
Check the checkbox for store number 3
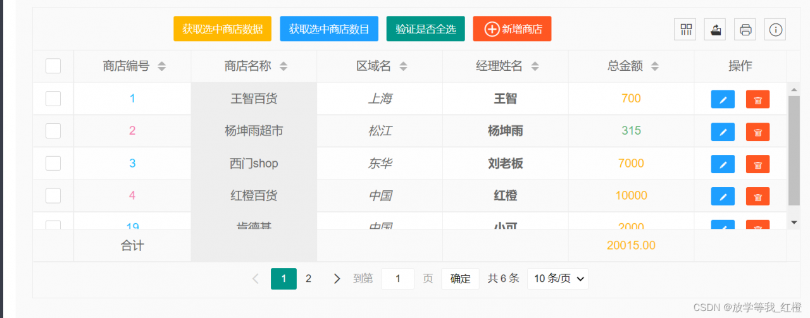(53, 163)
